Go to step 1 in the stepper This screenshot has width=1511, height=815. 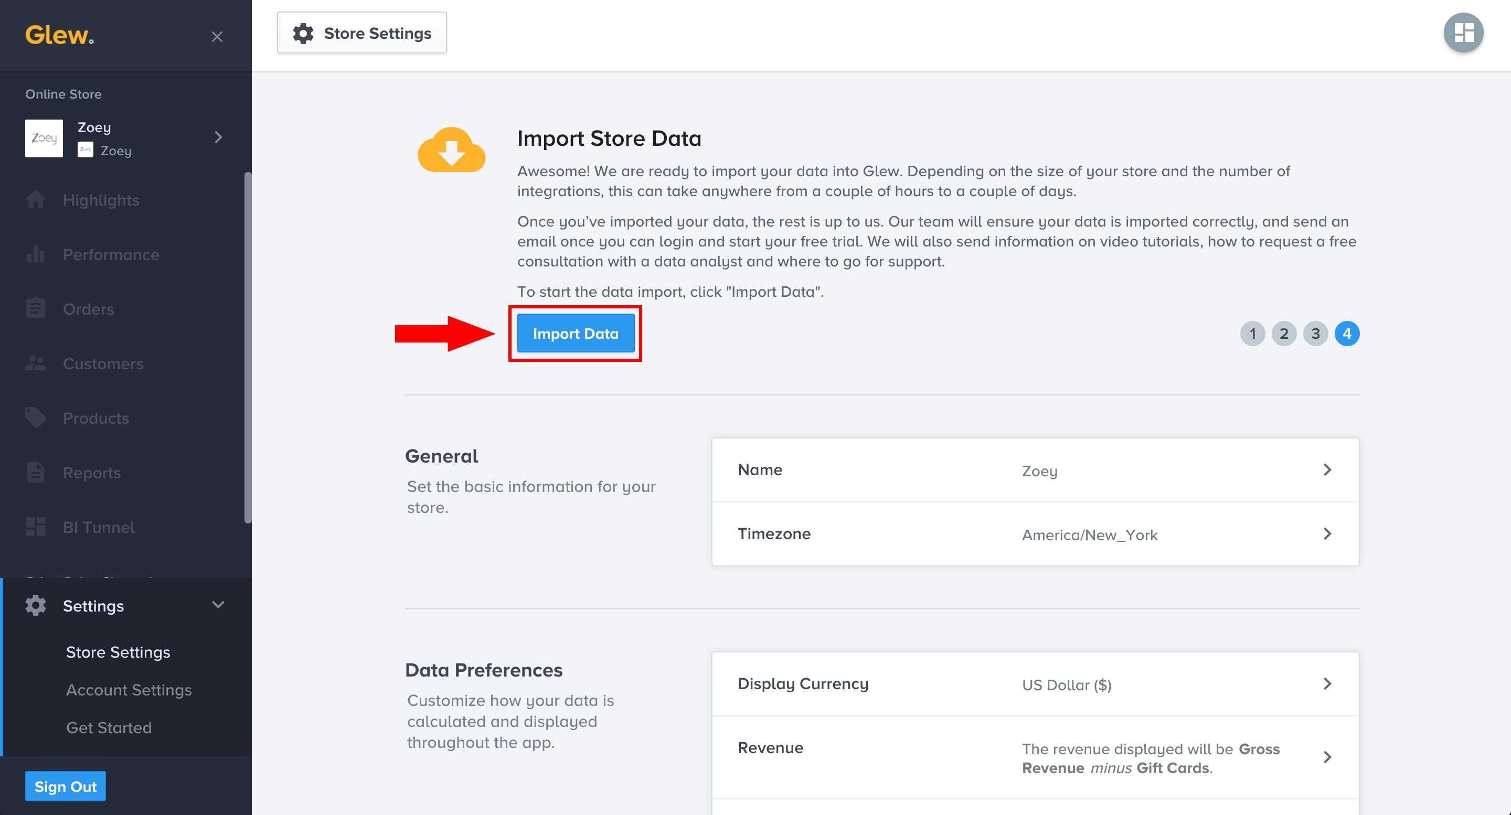tap(1252, 334)
